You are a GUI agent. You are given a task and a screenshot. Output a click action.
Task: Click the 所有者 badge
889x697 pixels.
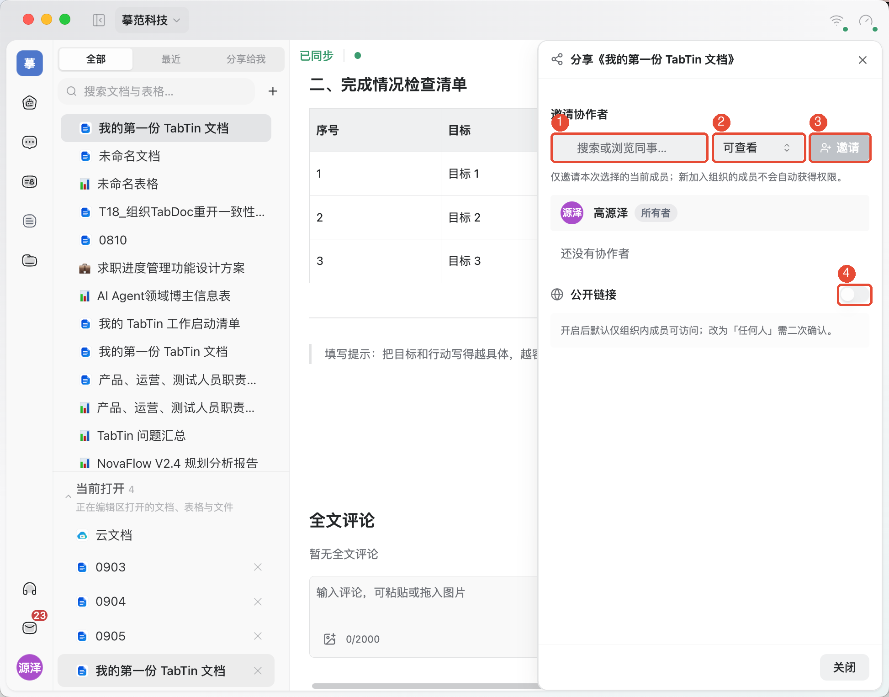[x=656, y=213]
